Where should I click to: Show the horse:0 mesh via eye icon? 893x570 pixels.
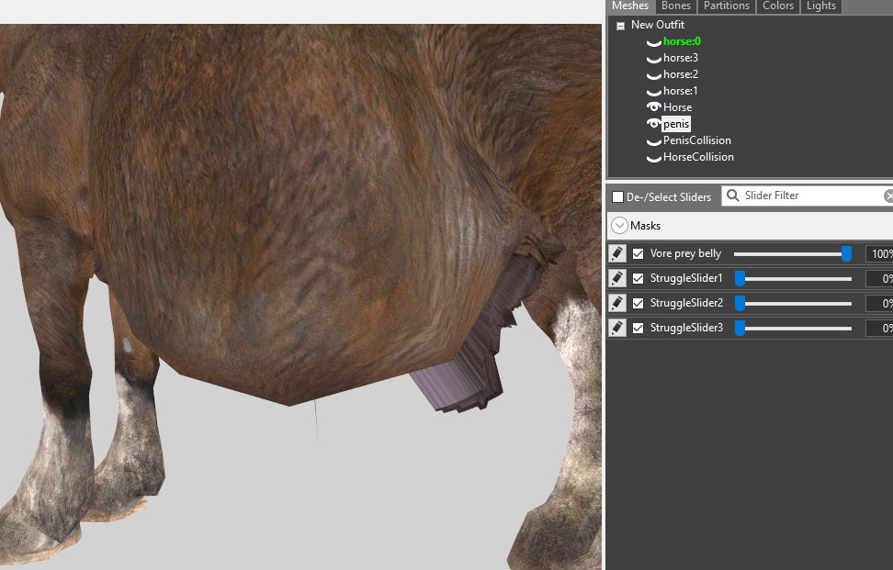[x=654, y=42]
